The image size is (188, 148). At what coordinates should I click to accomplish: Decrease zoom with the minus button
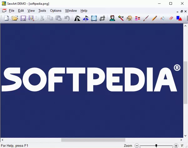click(137, 146)
